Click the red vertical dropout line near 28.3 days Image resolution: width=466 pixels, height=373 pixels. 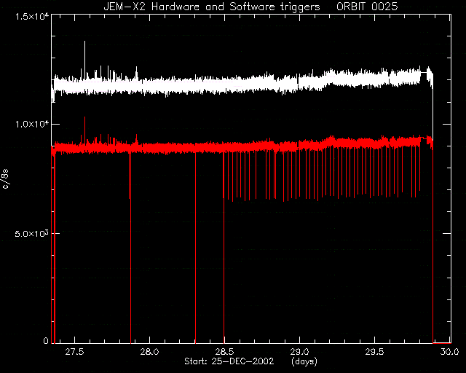pos(195,247)
